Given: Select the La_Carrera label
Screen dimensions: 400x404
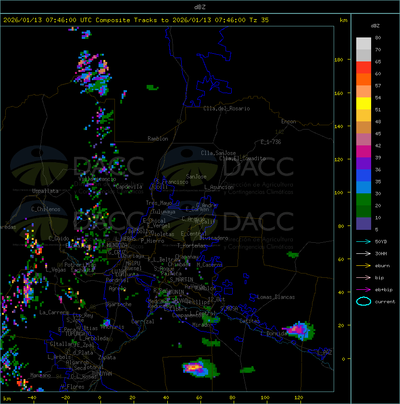Looking at the screenshot, I should coord(54,312).
